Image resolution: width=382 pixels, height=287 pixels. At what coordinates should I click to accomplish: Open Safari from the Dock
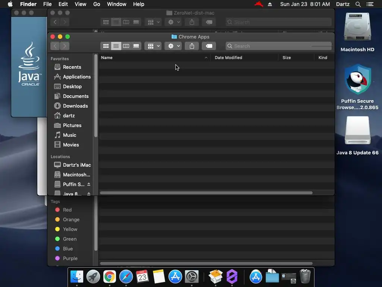[126, 277]
